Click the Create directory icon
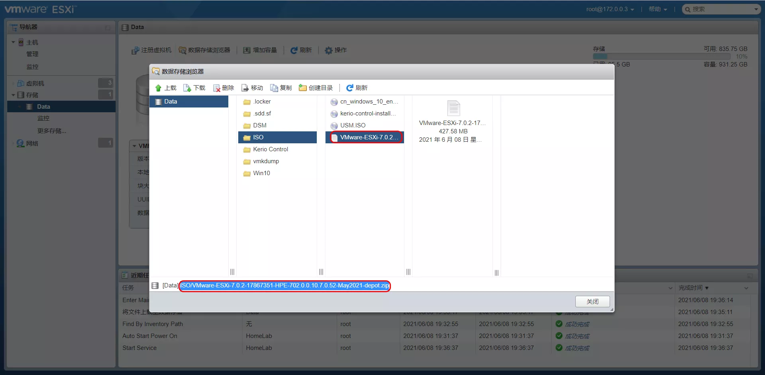Image resolution: width=765 pixels, height=375 pixels. click(x=303, y=88)
